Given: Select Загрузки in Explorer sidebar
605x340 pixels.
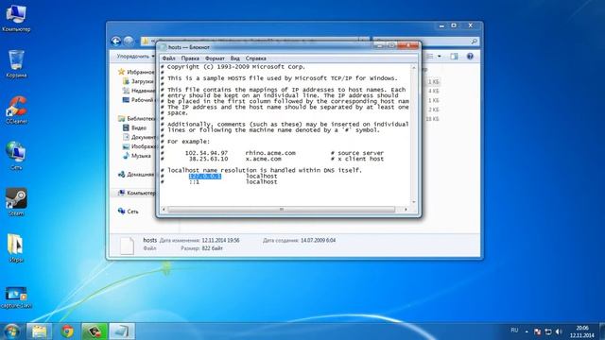Looking at the screenshot, I should 138,81.
